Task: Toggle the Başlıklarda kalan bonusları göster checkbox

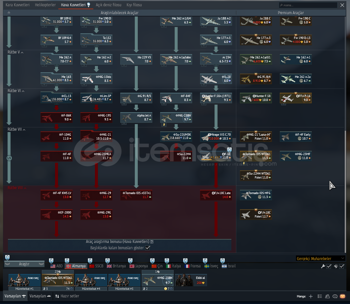Action: click(x=148, y=248)
